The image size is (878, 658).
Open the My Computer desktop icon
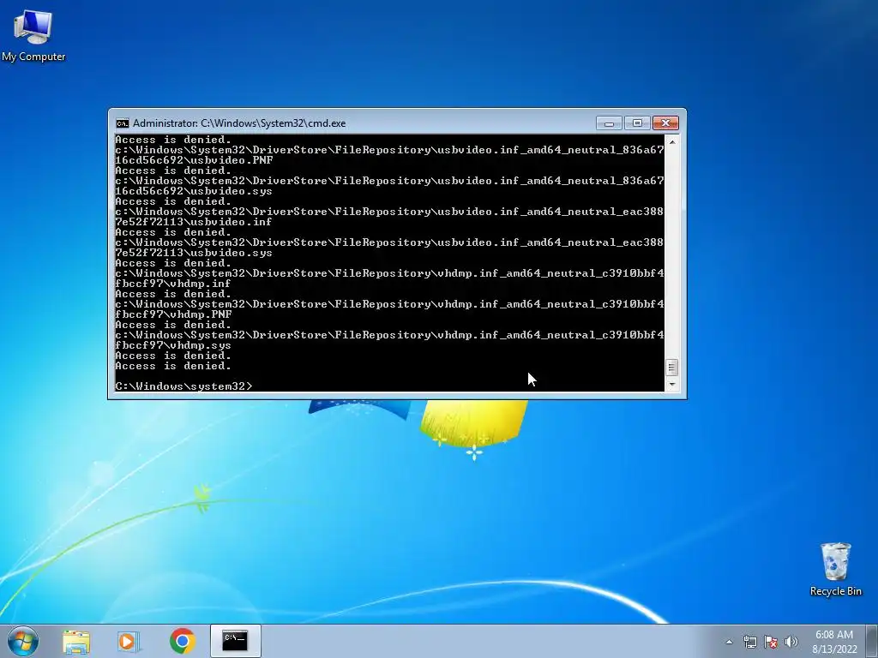[x=33, y=36]
